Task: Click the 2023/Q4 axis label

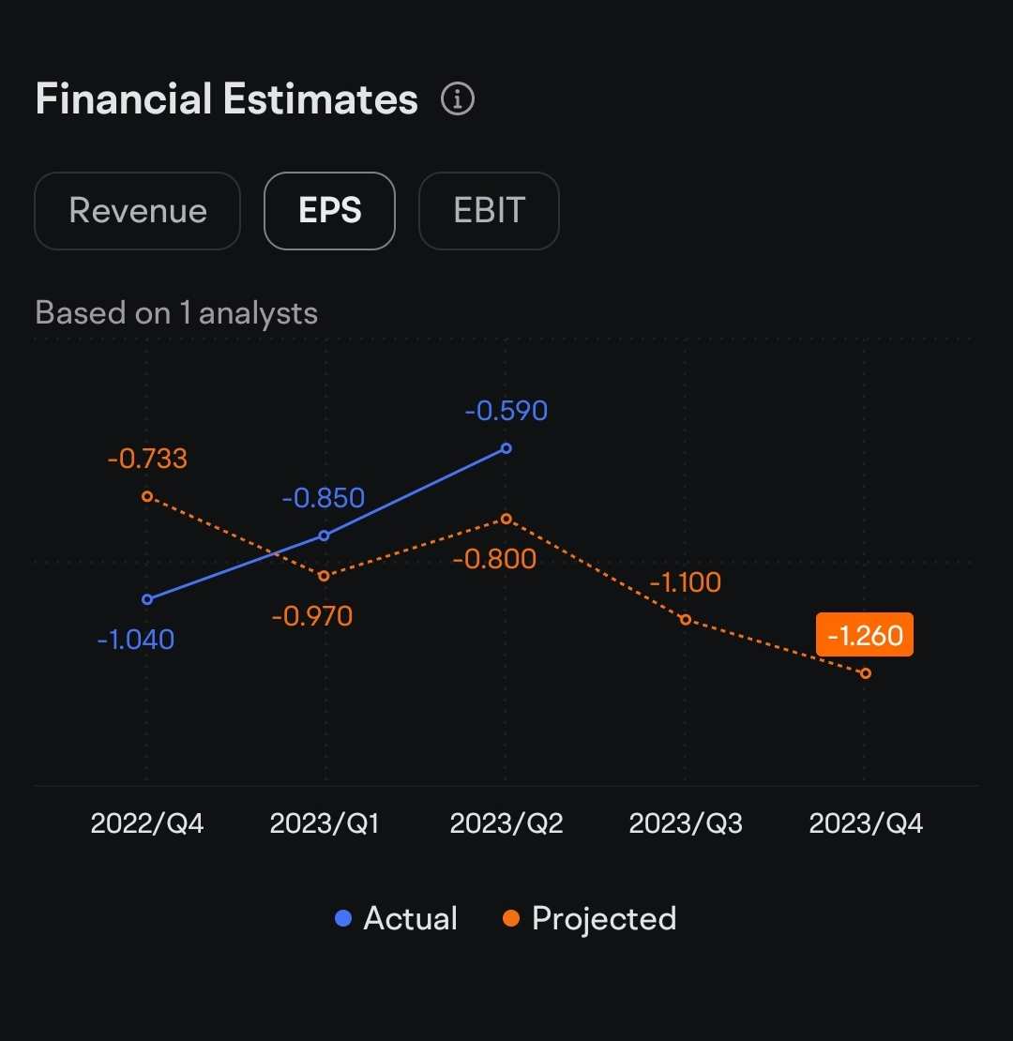Action: [x=865, y=822]
